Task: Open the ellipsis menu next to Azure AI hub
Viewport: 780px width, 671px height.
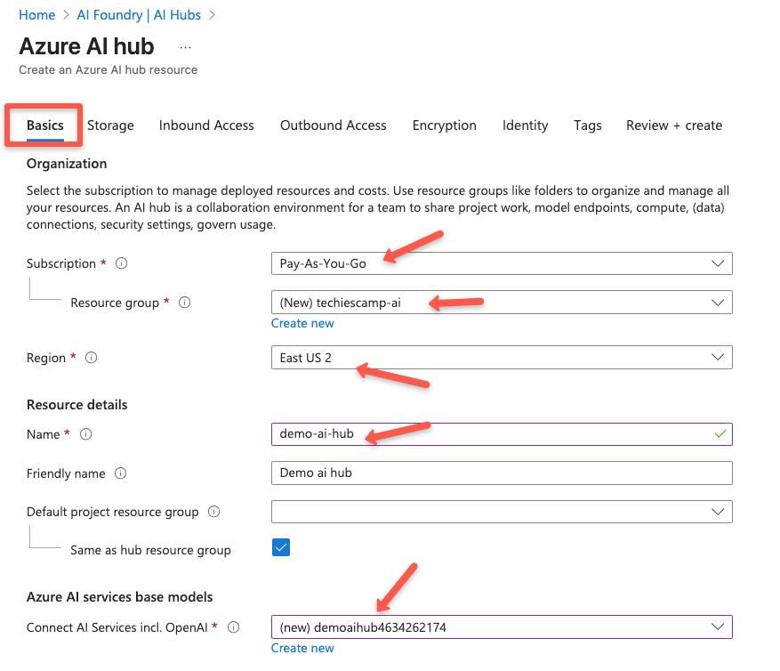Action: tap(185, 47)
